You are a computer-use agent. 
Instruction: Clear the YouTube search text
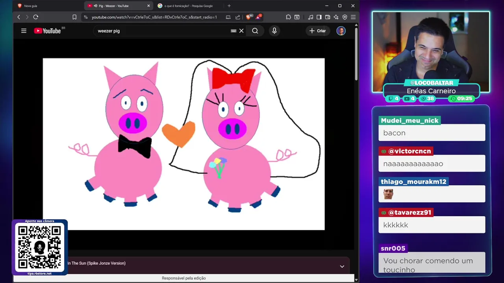point(241,31)
